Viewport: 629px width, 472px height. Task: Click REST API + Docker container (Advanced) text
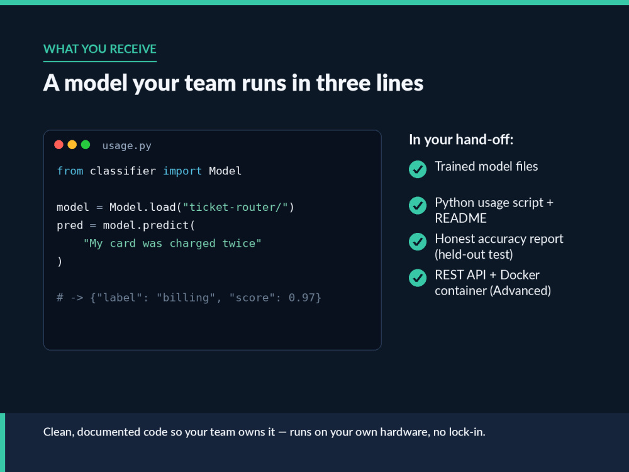click(x=493, y=283)
